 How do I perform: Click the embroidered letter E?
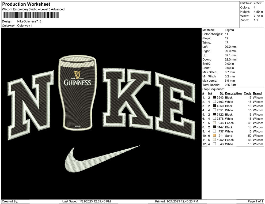pyautogui.click(x=175, y=106)
